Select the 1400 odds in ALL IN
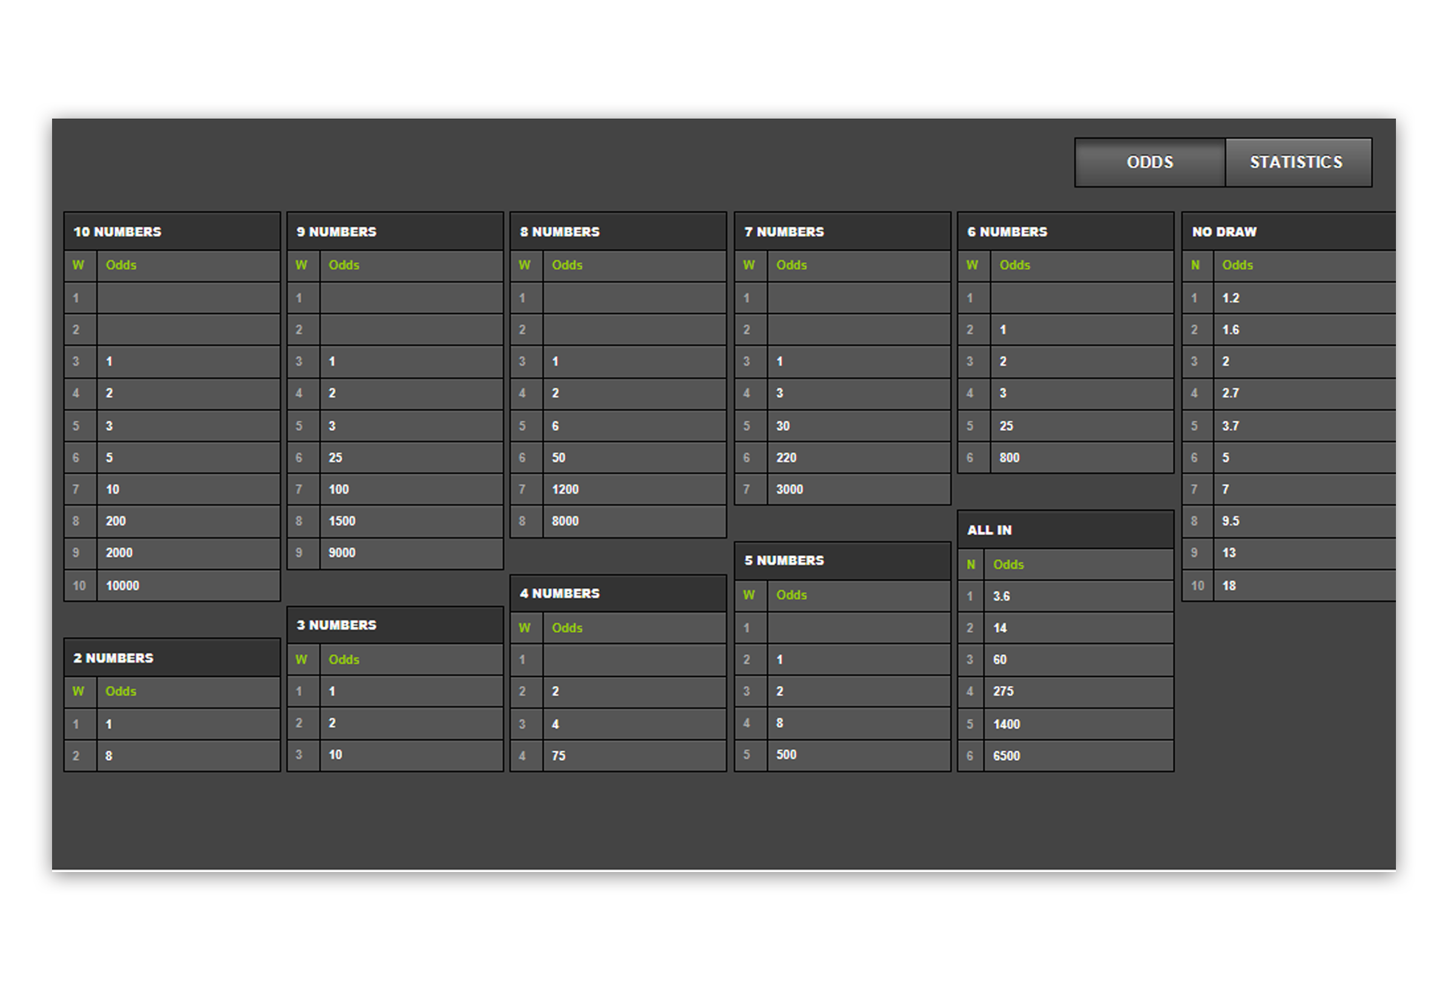The width and height of the screenshot is (1448, 990). click(1079, 724)
